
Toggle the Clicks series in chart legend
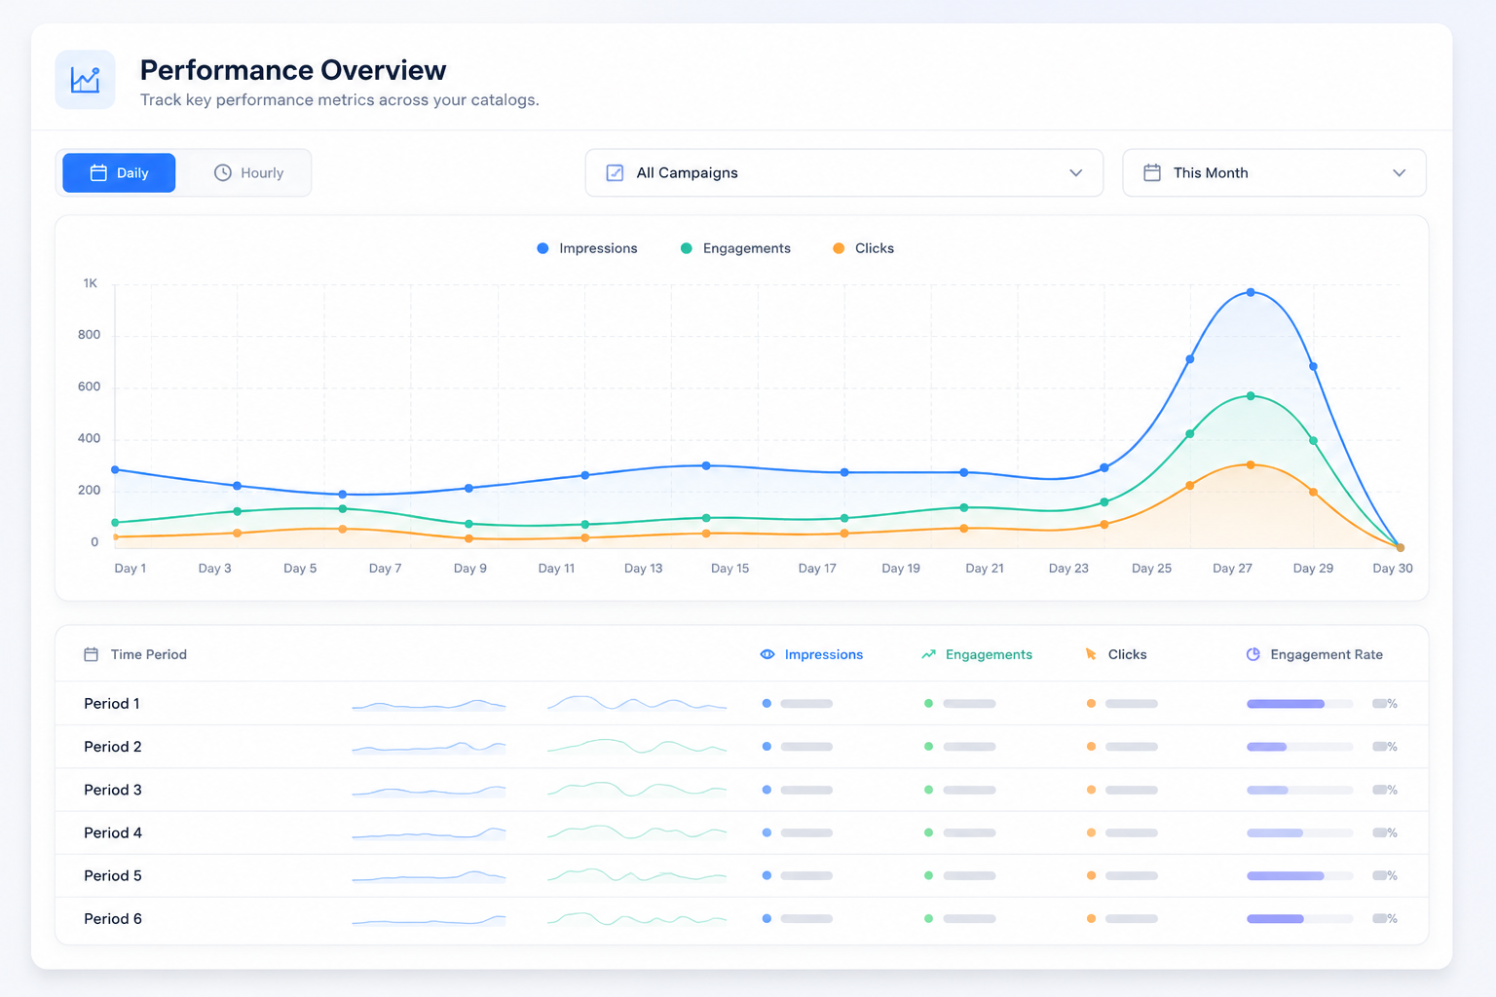tap(863, 248)
